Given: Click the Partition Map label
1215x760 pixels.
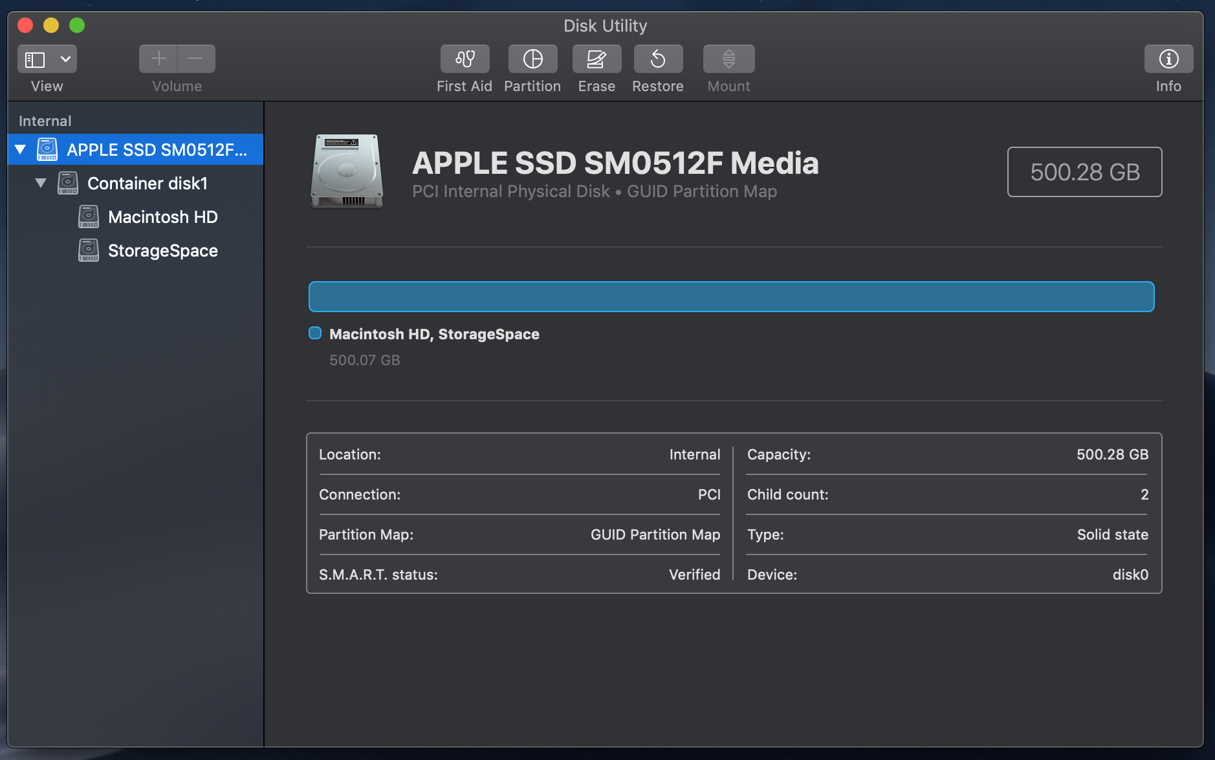Looking at the screenshot, I should [x=366, y=534].
